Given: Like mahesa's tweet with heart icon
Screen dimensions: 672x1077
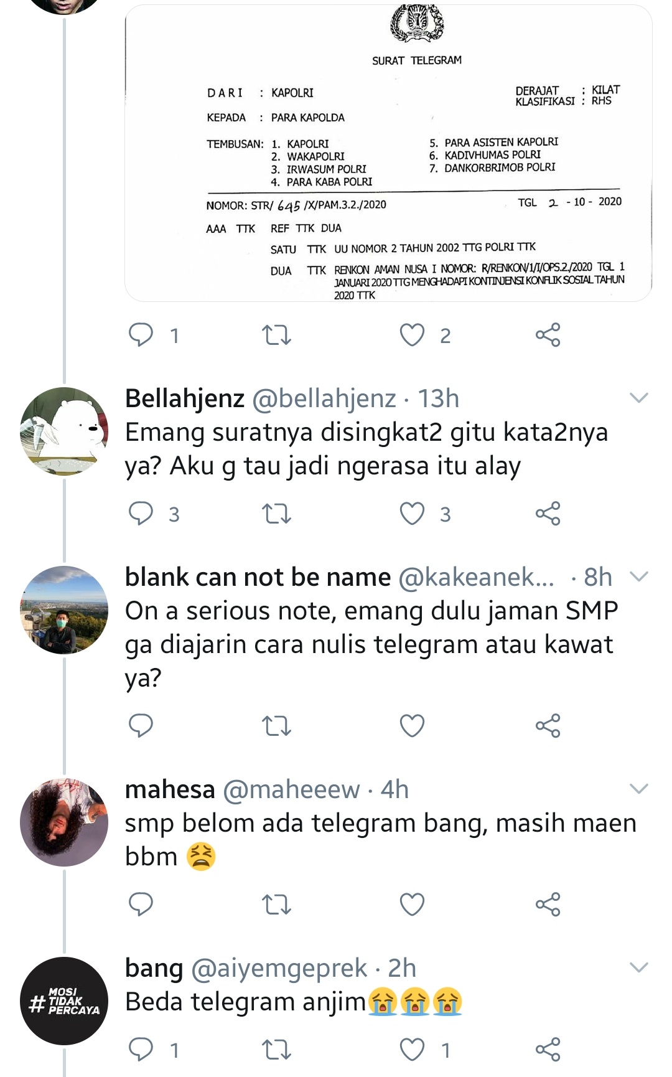Looking at the screenshot, I should click(412, 905).
